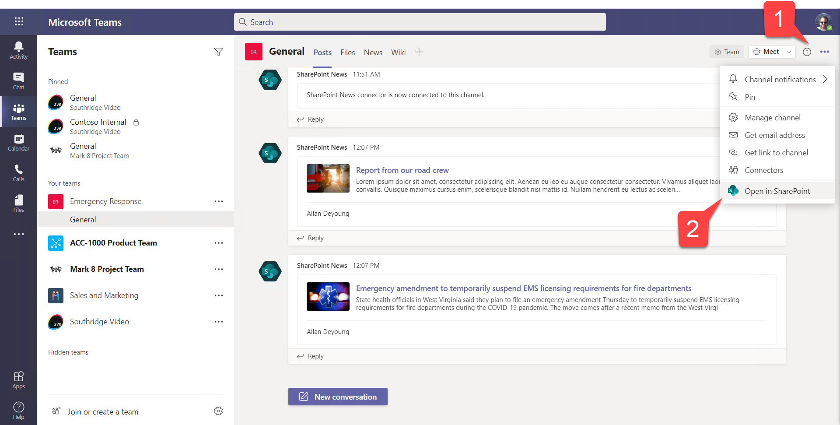Open Chat in the sidebar

[x=18, y=81]
